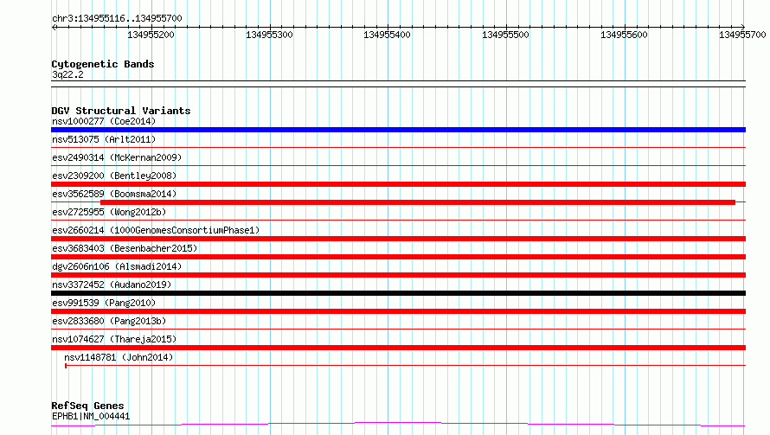The image size is (770, 435).
Task: Click ruler position 134955500
Action: 505,35
